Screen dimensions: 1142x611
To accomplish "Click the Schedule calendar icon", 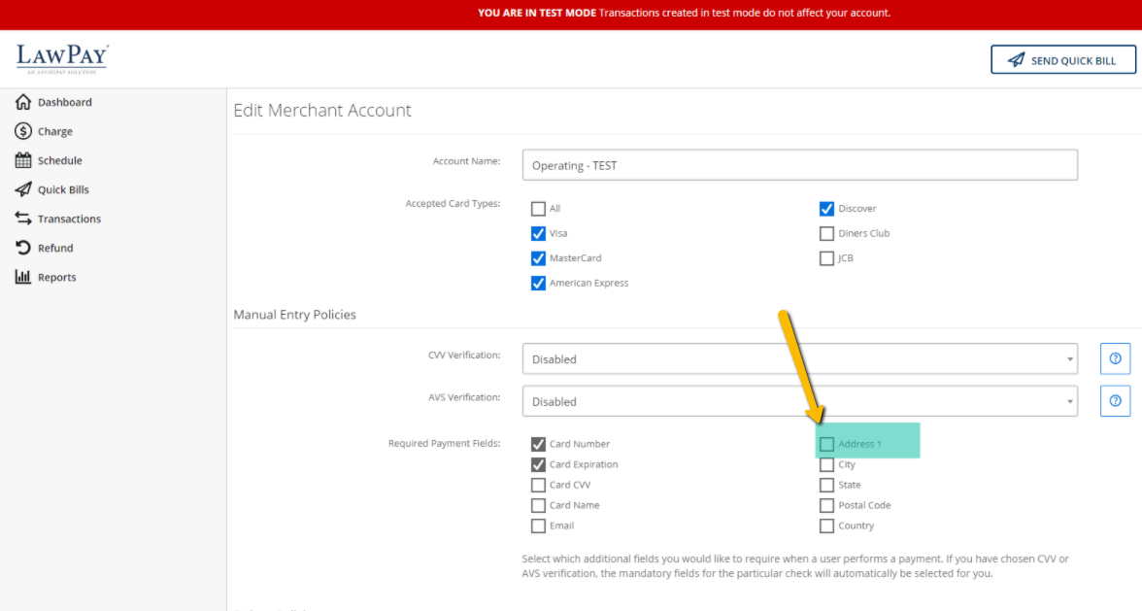I will (23, 160).
